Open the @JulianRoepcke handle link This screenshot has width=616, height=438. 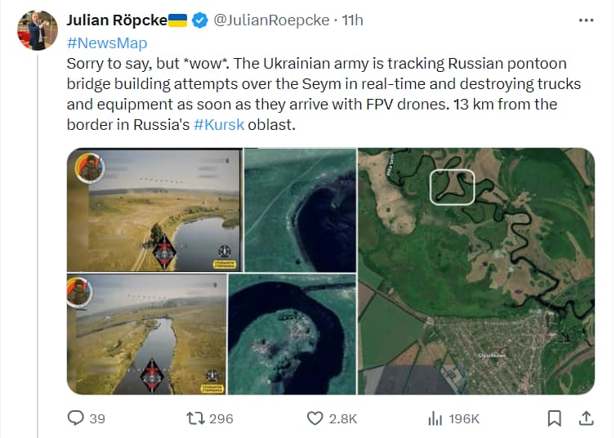click(x=271, y=20)
